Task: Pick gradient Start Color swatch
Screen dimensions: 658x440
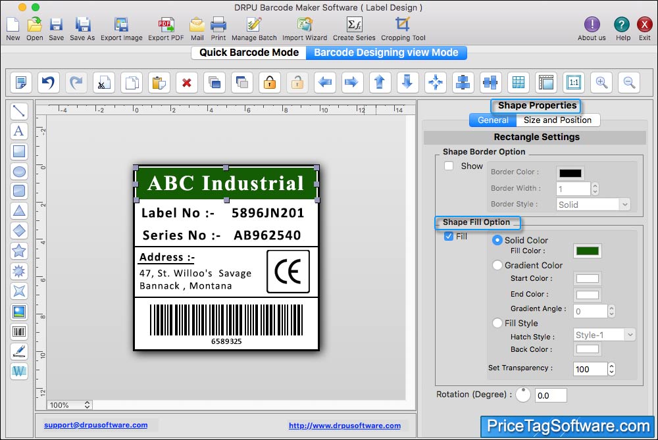Action: coord(587,278)
